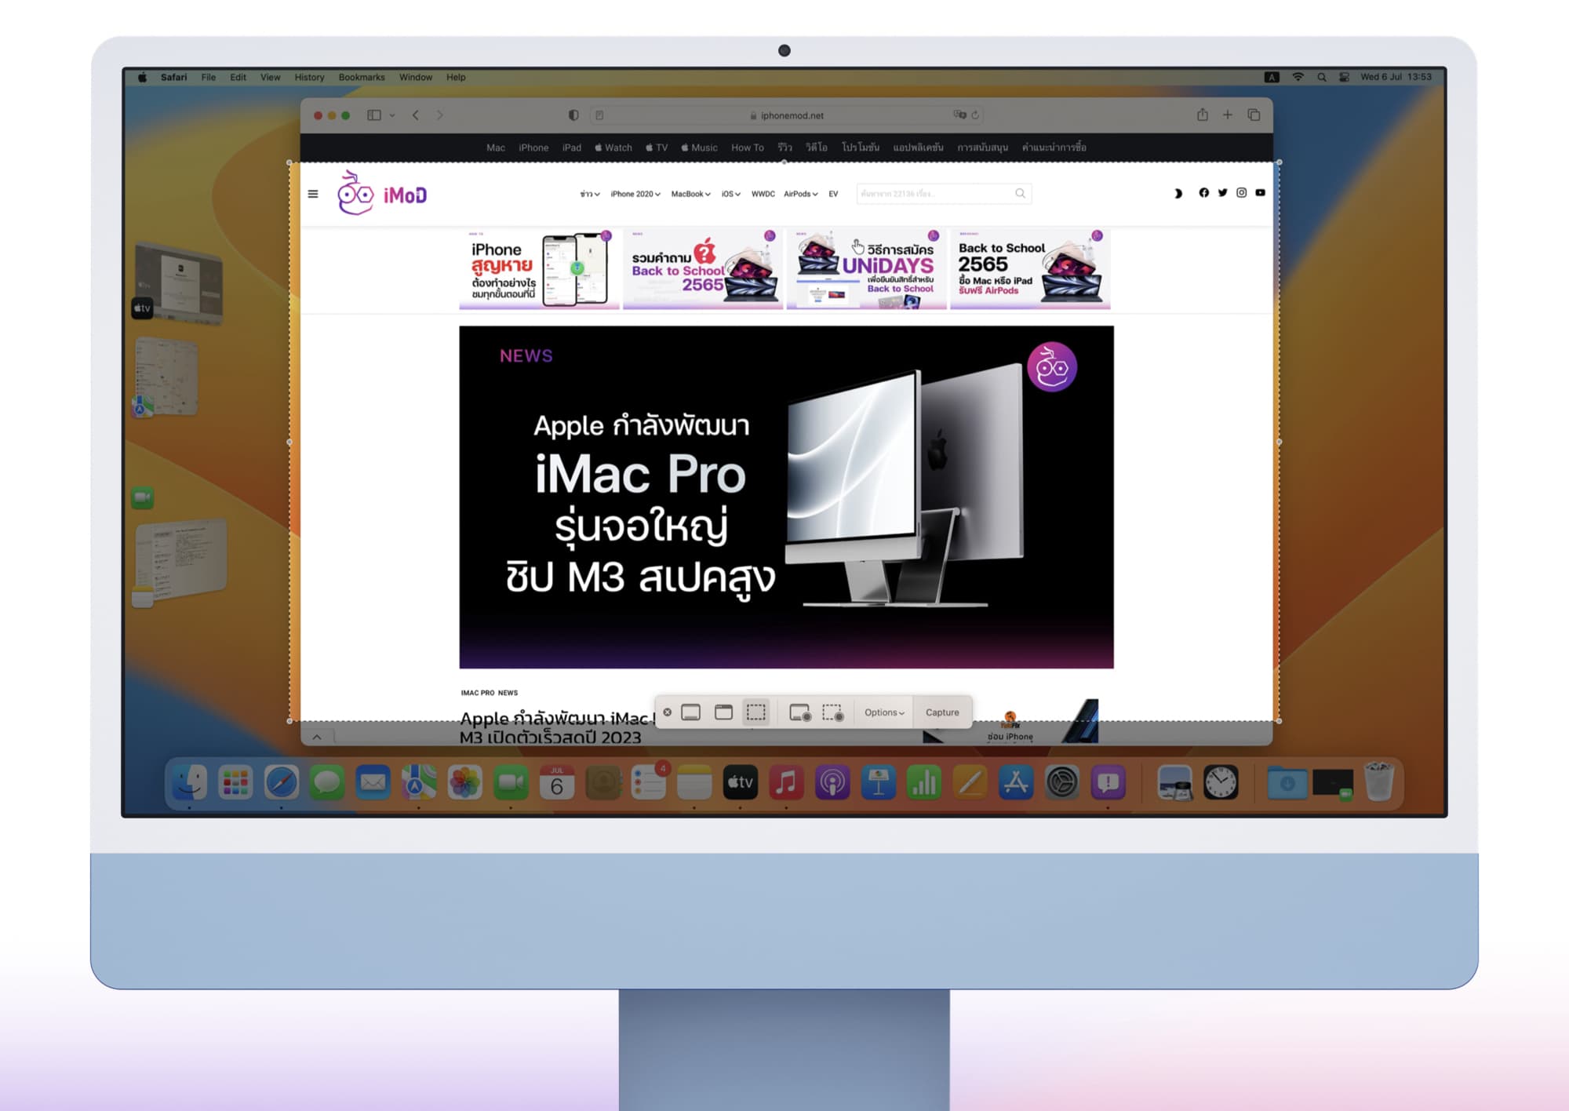
Task: Choose Record Entire Screen icon
Action: click(799, 712)
